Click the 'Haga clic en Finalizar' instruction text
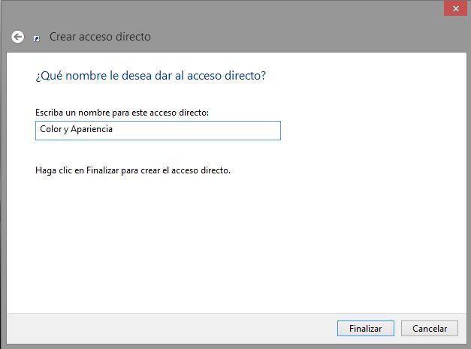 point(133,170)
